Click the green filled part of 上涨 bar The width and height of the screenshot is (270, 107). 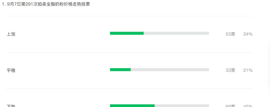coord(127,33)
